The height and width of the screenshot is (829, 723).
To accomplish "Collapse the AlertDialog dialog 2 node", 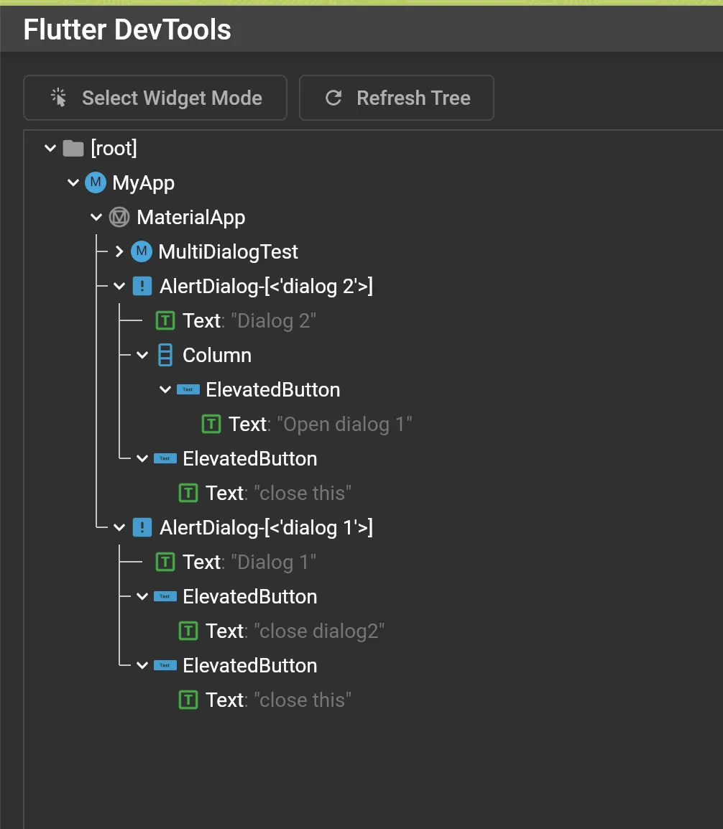I will point(120,287).
